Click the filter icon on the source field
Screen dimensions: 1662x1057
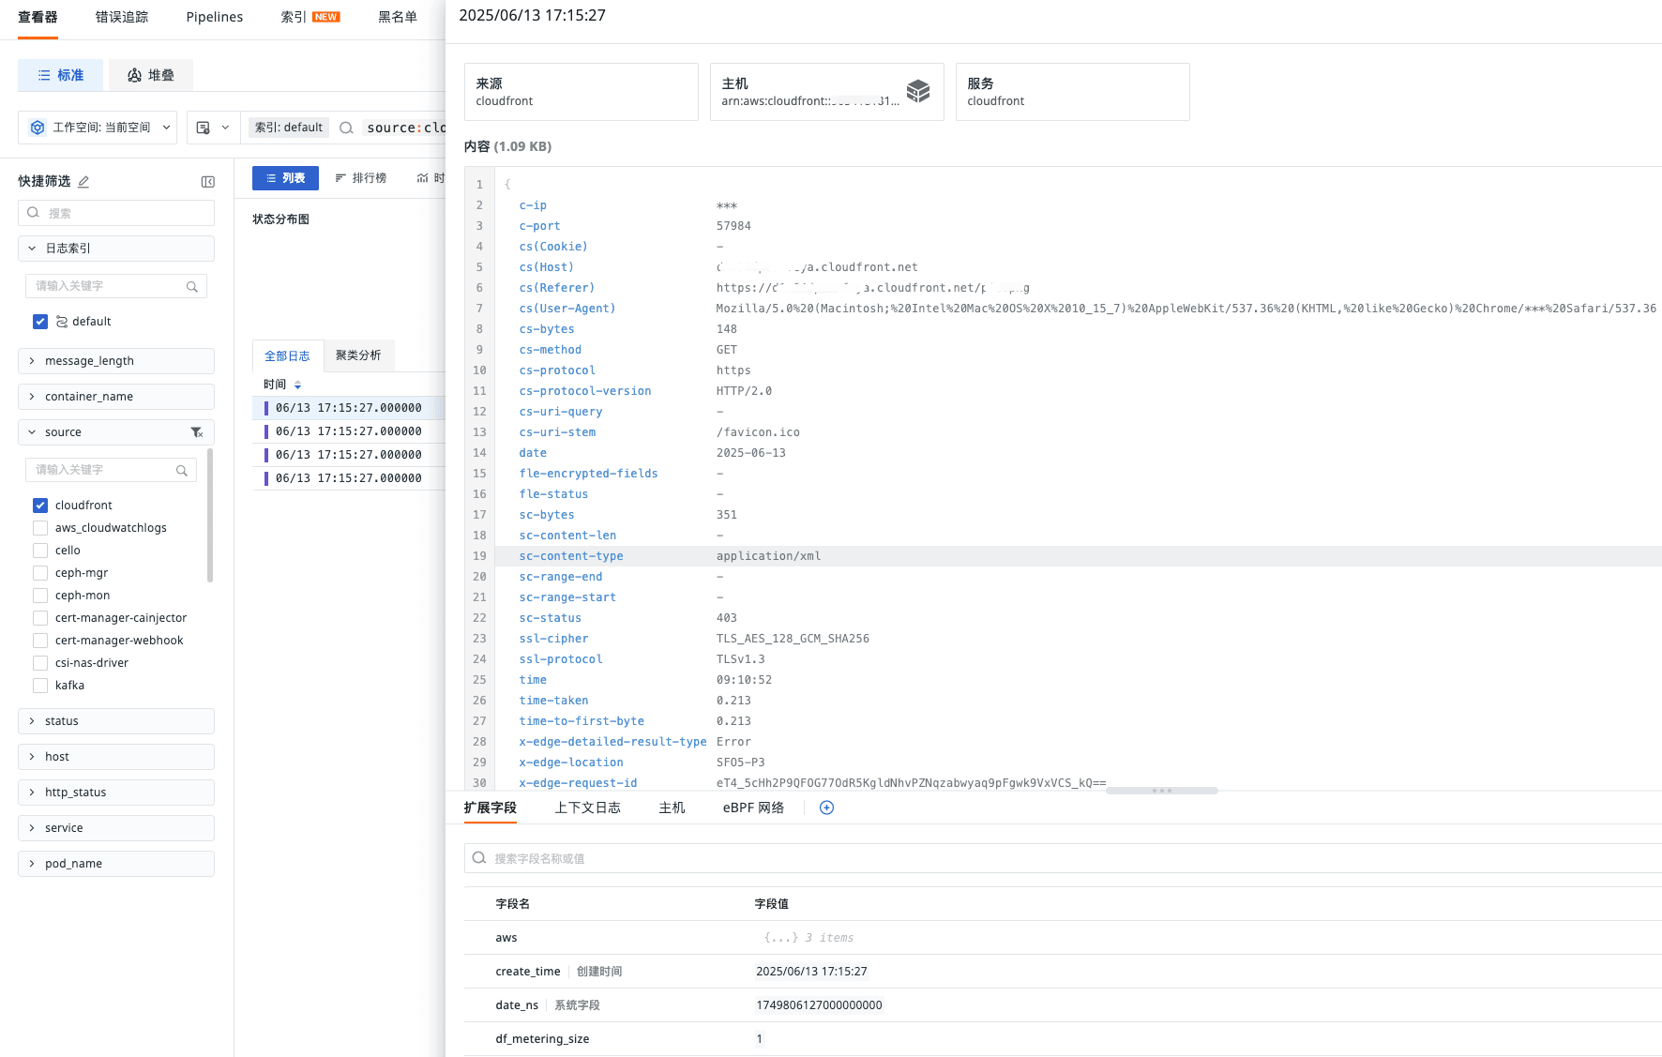click(x=197, y=432)
